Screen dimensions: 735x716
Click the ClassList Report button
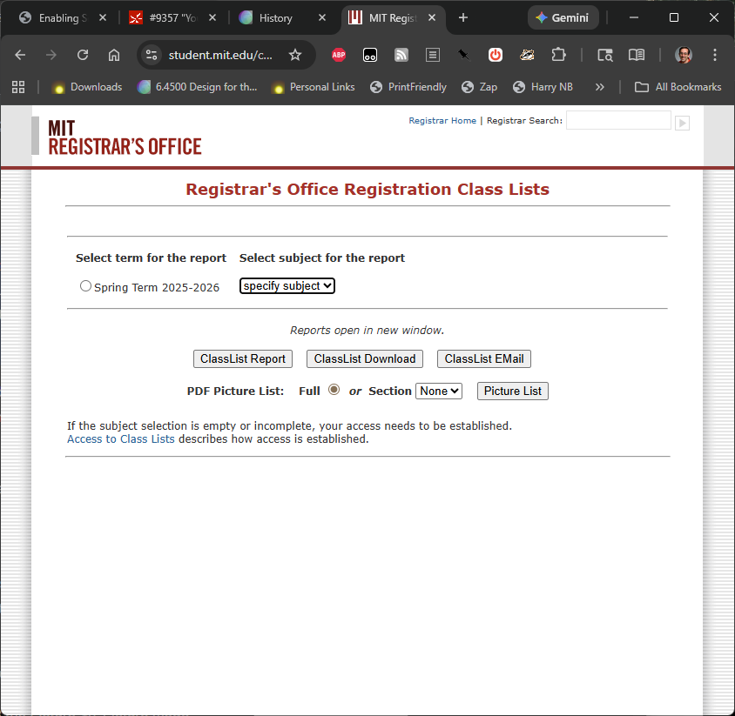point(243,358)
